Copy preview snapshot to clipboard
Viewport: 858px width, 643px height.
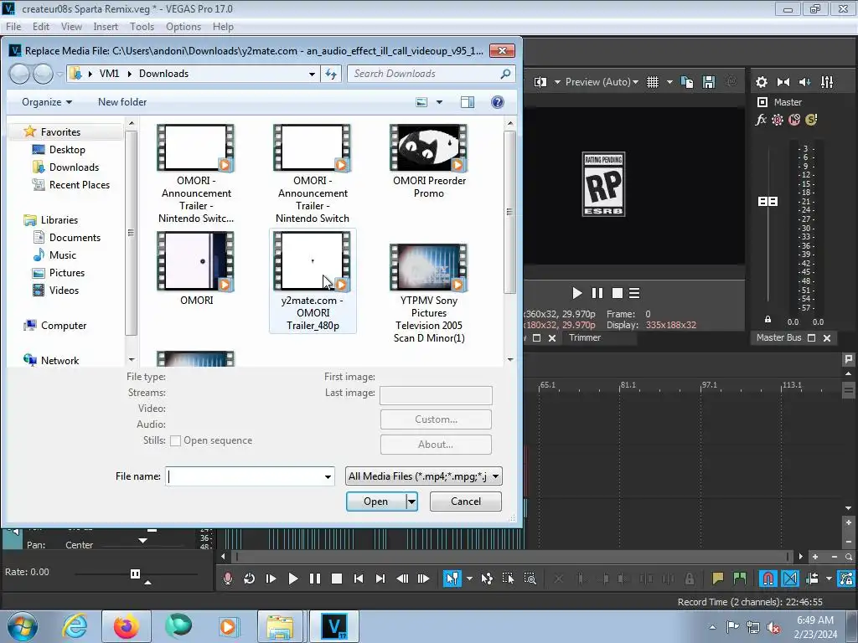tap(687, 82)
